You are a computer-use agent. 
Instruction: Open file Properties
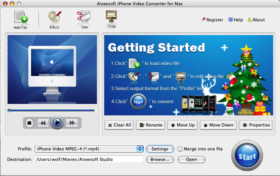(x=256, y=125)
